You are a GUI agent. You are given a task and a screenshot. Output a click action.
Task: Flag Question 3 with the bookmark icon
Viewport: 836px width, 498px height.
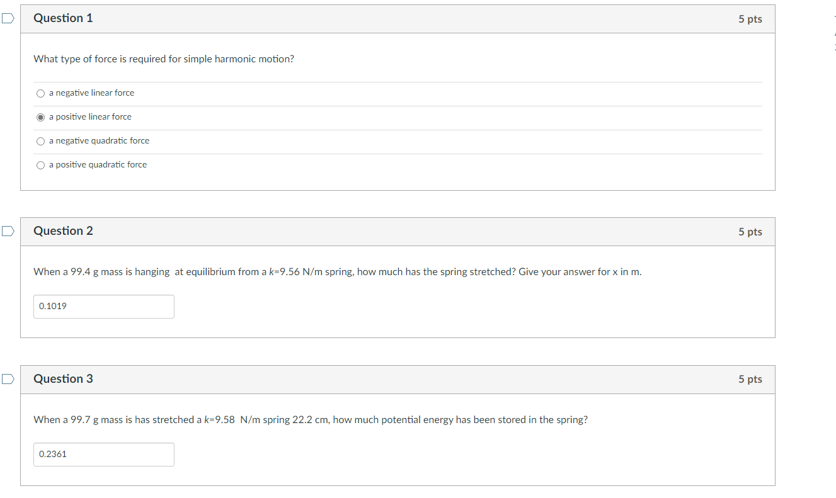point(7,379)
